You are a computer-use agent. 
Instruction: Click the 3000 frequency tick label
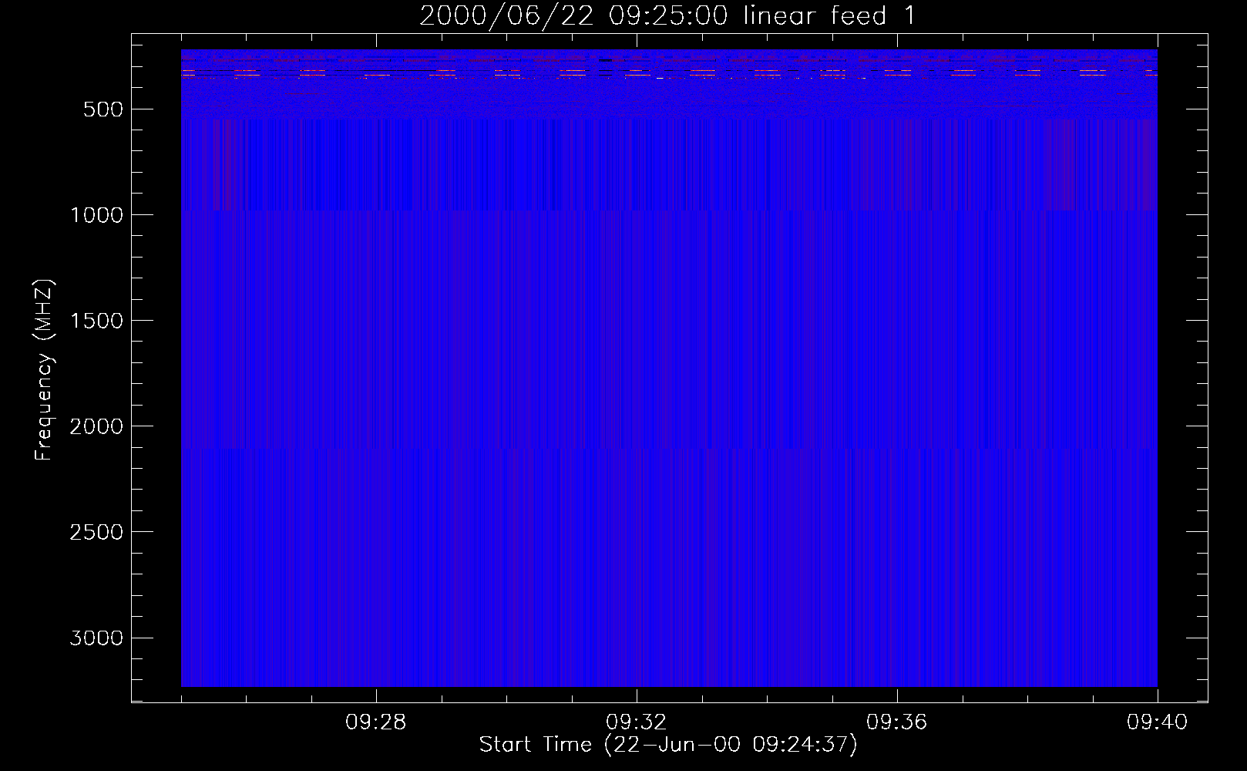click(x=96, y=638)
